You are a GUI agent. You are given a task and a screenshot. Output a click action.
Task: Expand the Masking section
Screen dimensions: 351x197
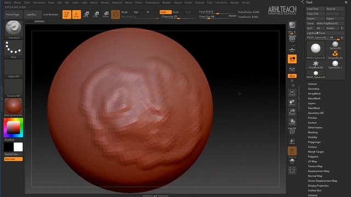[x=313, y=132]
